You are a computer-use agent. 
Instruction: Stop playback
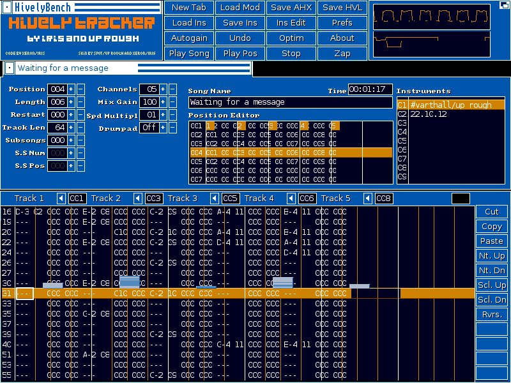point(291,54)
